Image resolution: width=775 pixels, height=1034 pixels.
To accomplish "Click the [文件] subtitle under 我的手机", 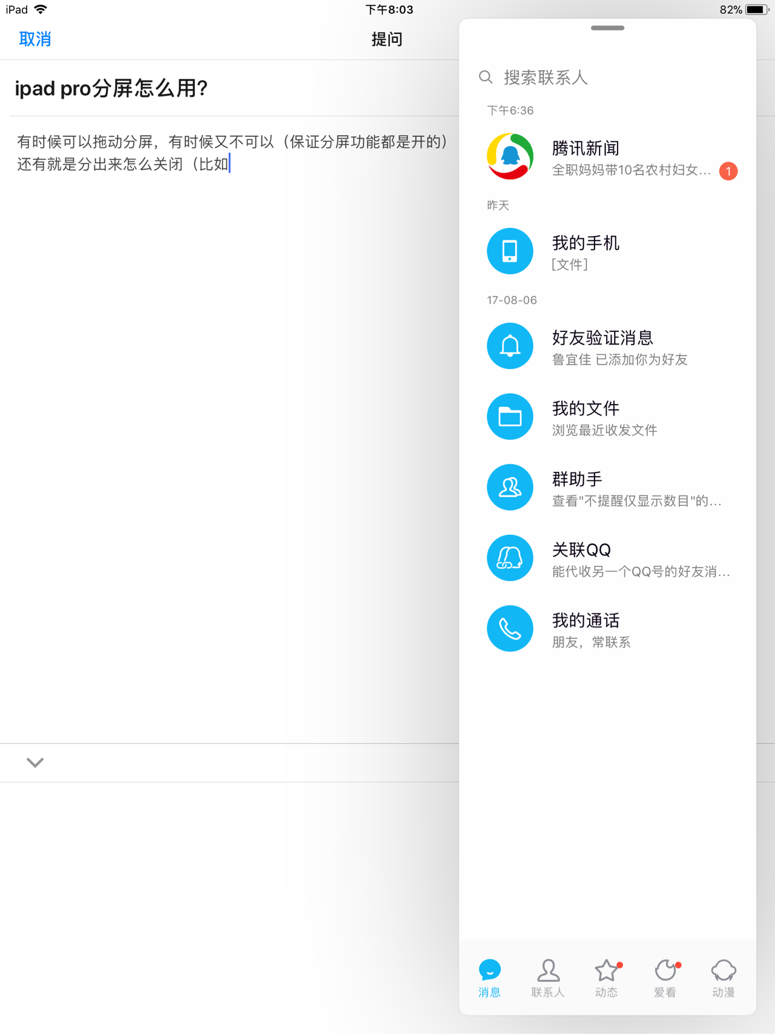I will (x=570, y=265).
